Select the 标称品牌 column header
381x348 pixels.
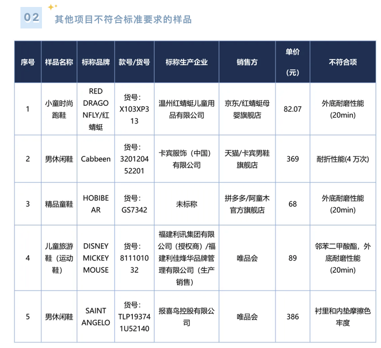(x=96, y=62)
